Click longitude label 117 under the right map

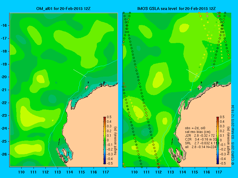(x=219, y=172)
